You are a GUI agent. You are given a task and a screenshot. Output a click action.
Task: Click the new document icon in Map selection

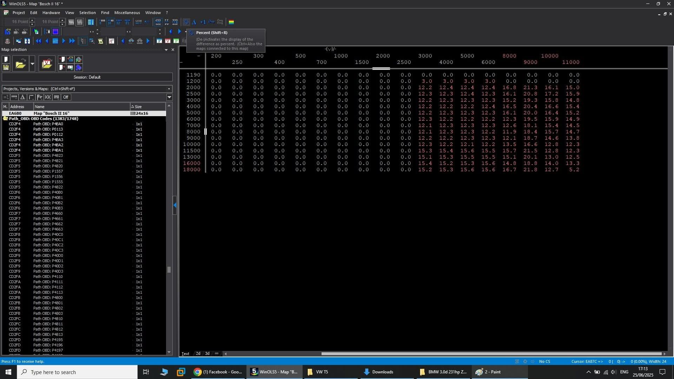pos(6,59)
